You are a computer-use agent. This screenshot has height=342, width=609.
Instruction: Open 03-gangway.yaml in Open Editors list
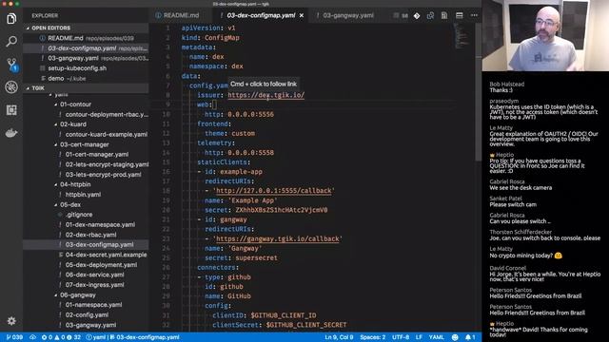pos(86,58)
